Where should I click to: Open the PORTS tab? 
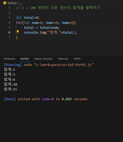tap(77, 59)
